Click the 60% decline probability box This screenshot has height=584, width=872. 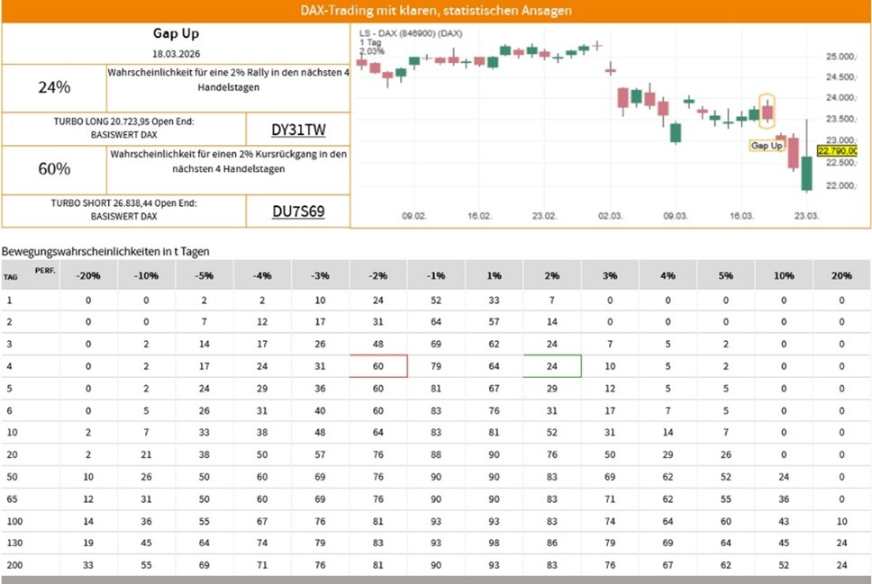tap(54, 169)
